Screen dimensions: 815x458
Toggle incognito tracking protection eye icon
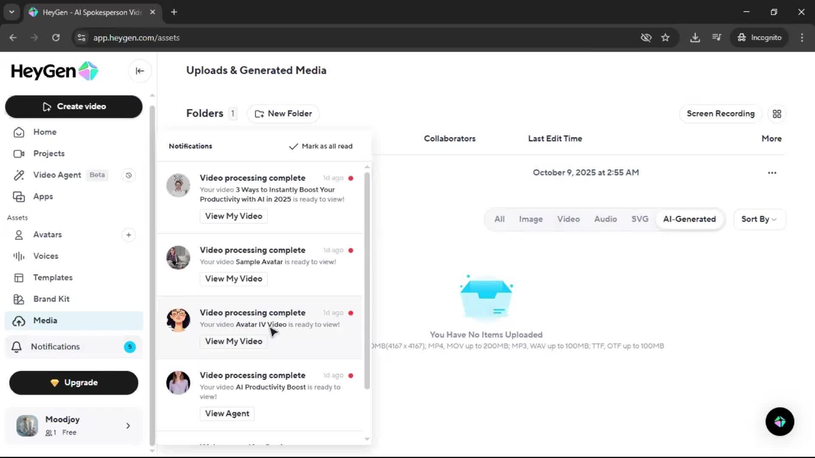point(646,38)
